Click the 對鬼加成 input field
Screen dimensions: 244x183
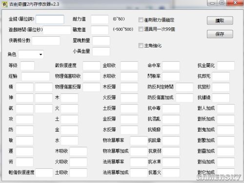click(226, 130)
